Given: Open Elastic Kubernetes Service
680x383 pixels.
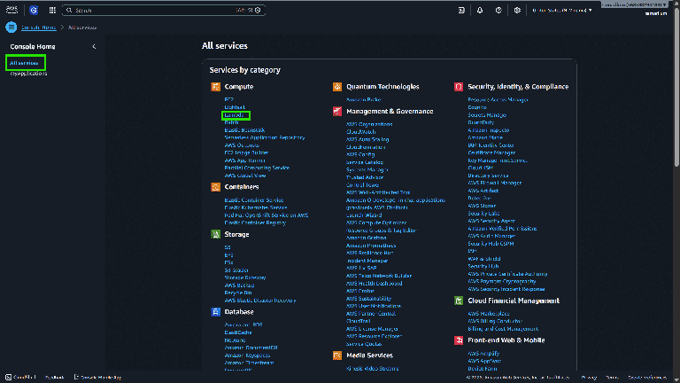Looking at the screenshot, I should (x=255, y=207).
